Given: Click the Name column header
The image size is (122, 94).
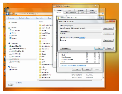Looking at the screenshot, I should click(41, 22).
